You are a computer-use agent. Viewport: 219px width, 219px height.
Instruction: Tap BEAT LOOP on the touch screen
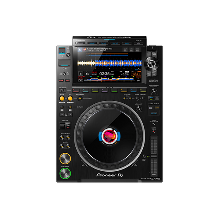(x=125, y=49)
